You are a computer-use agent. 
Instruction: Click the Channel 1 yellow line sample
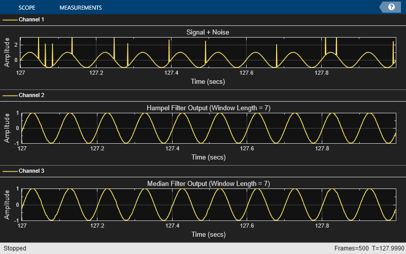click(x=10, y=20)
